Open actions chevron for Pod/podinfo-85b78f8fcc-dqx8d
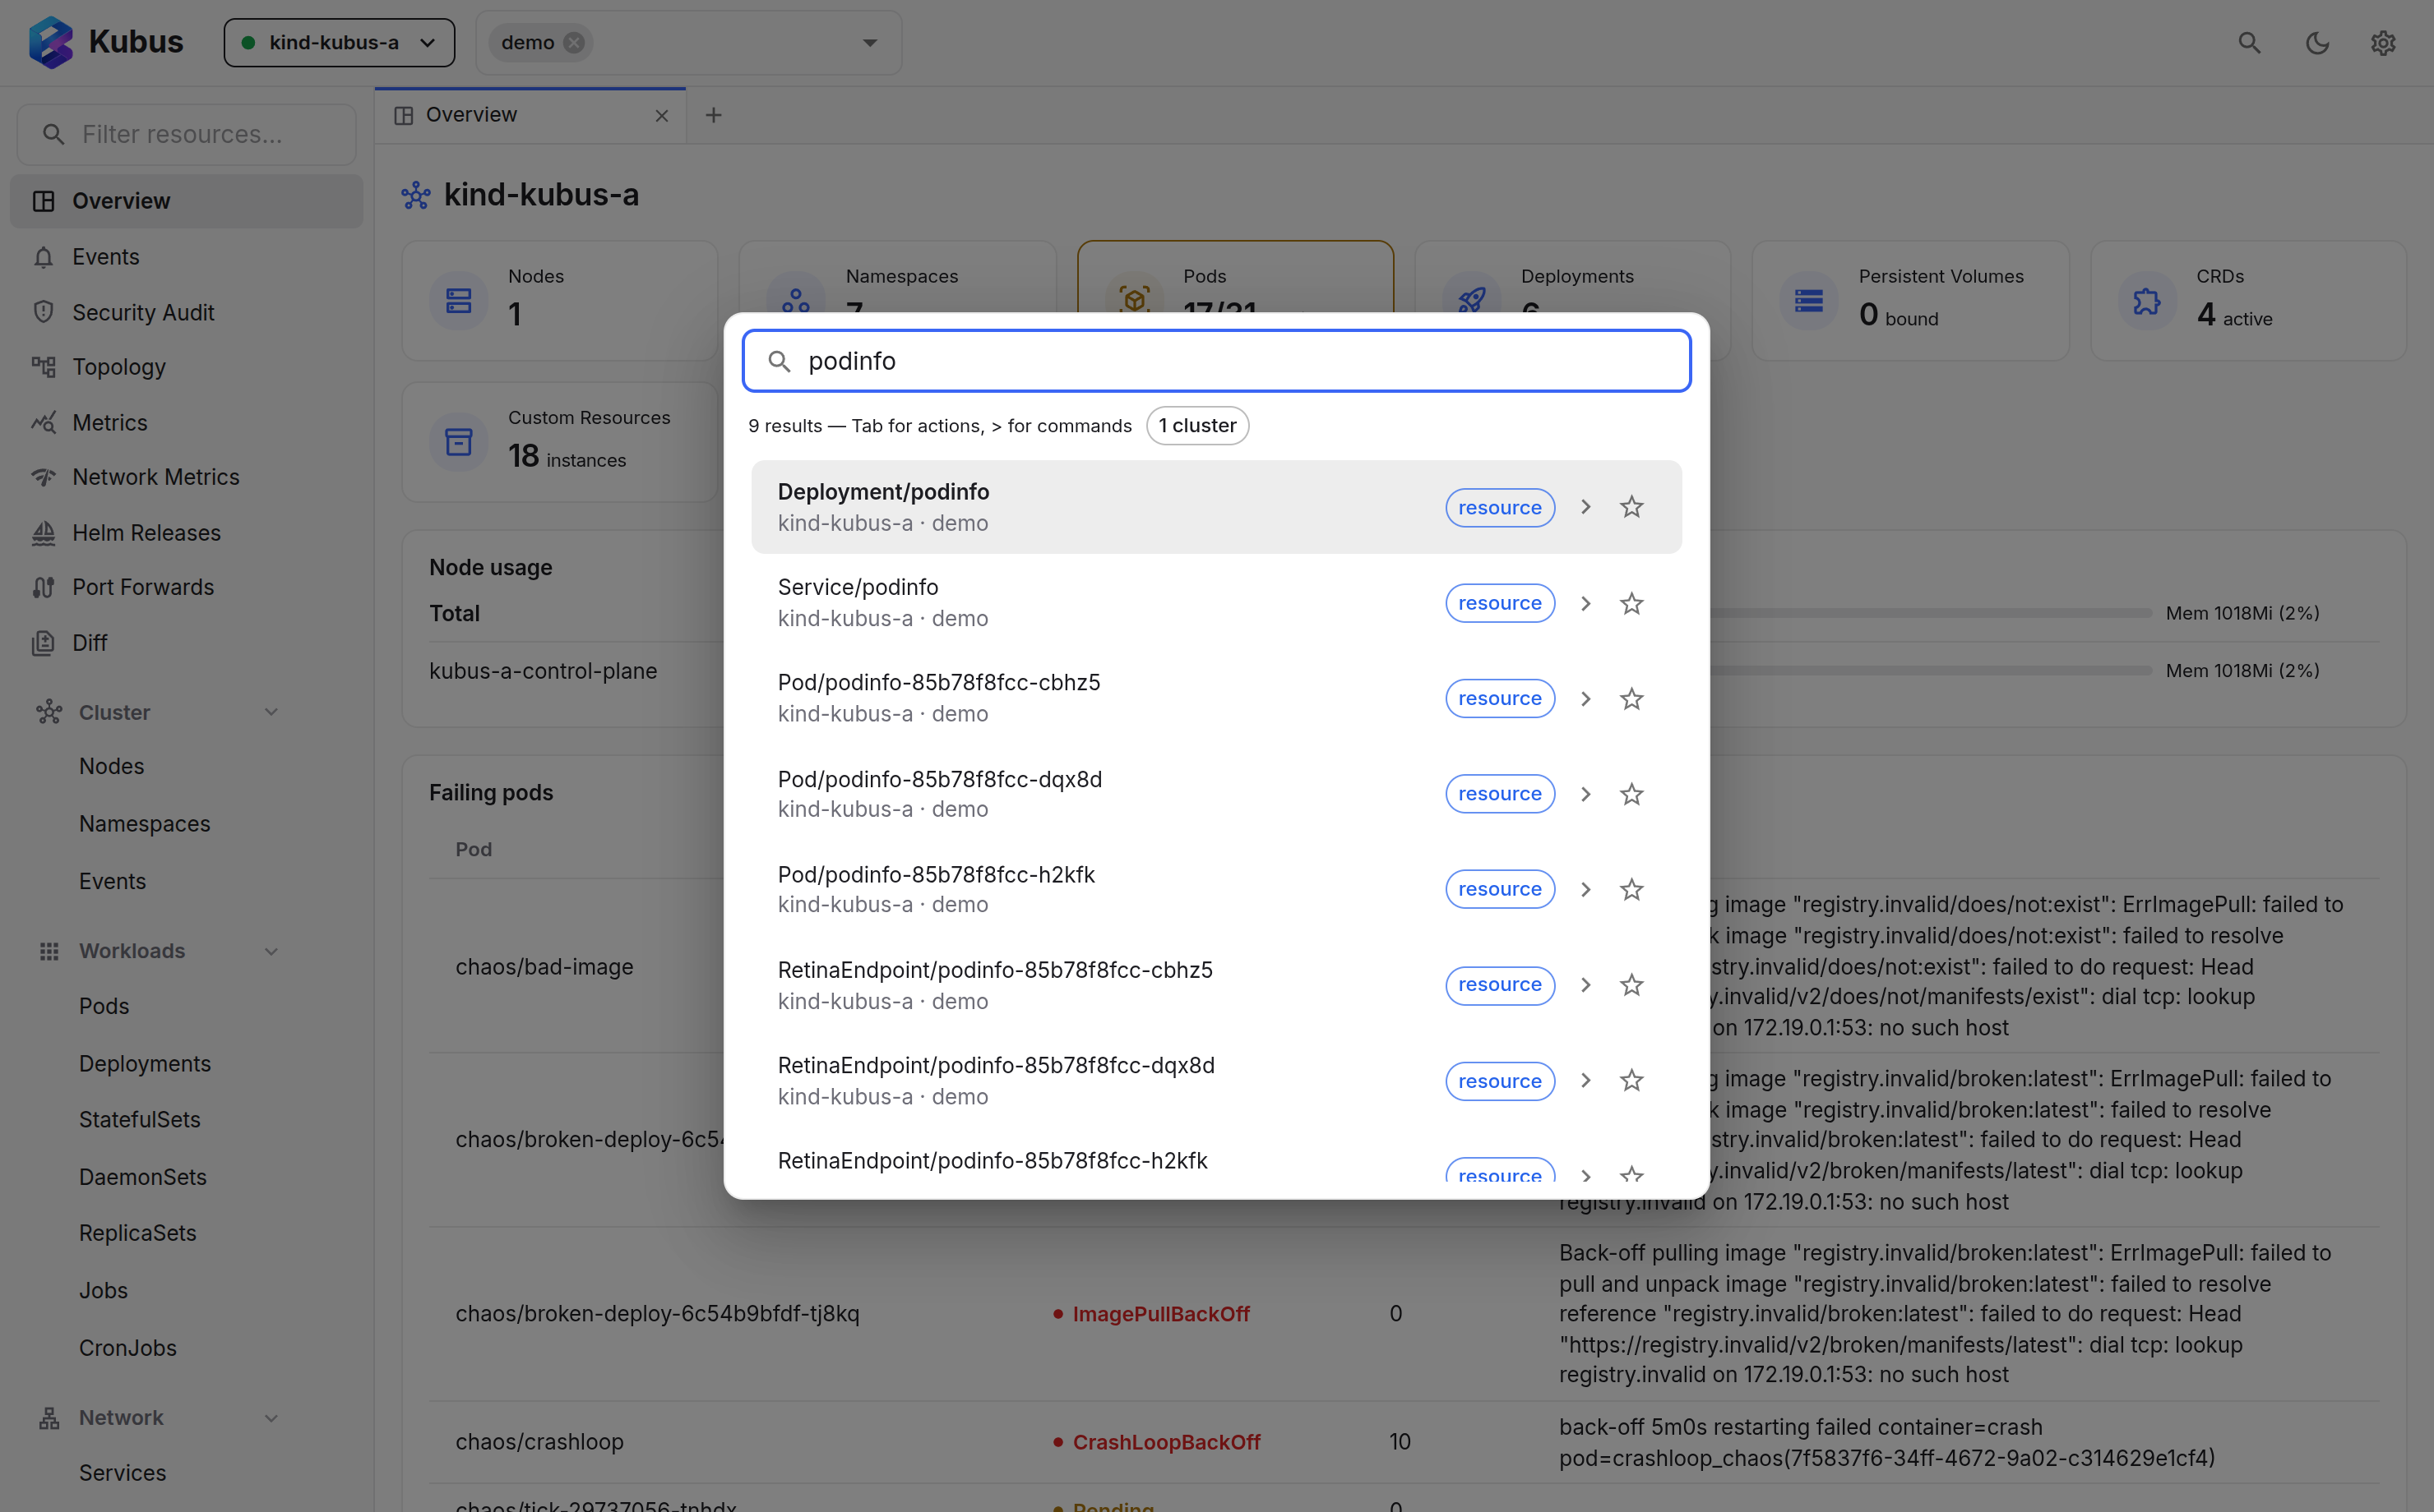 point(1585,794)
